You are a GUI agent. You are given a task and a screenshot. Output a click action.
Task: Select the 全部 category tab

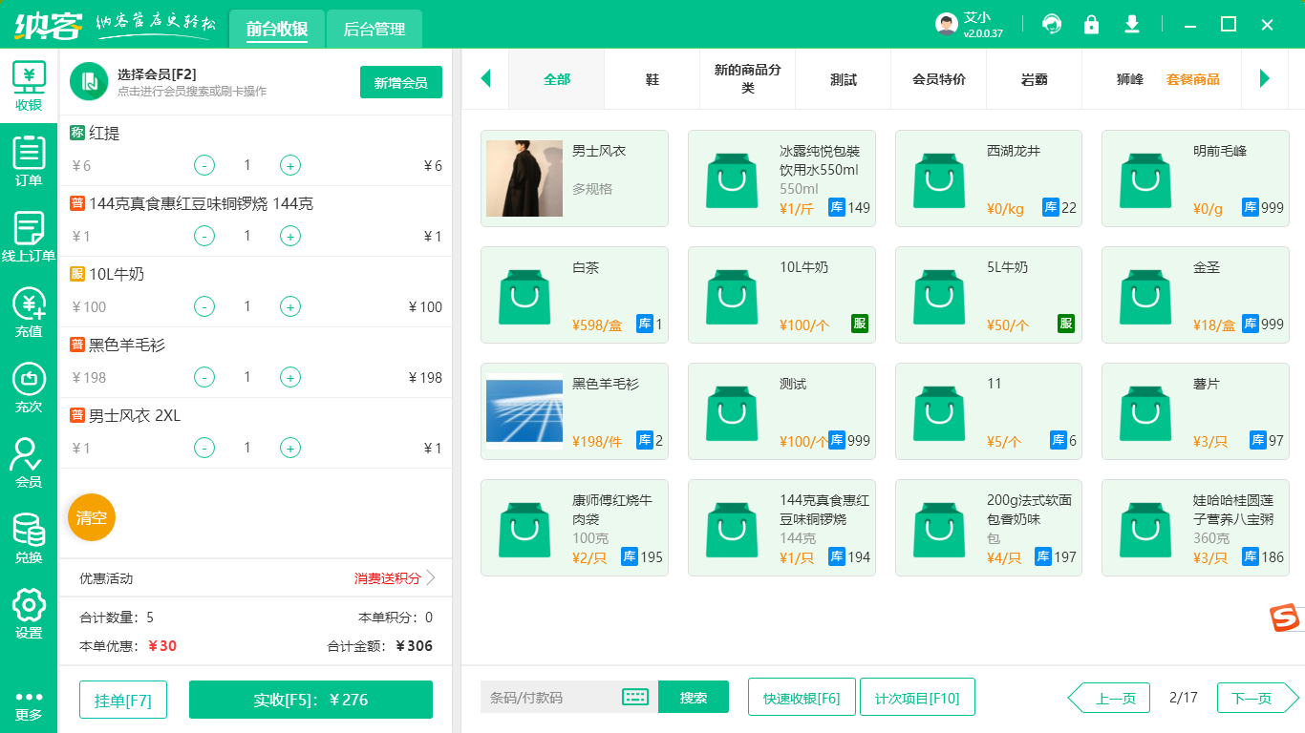557,79
